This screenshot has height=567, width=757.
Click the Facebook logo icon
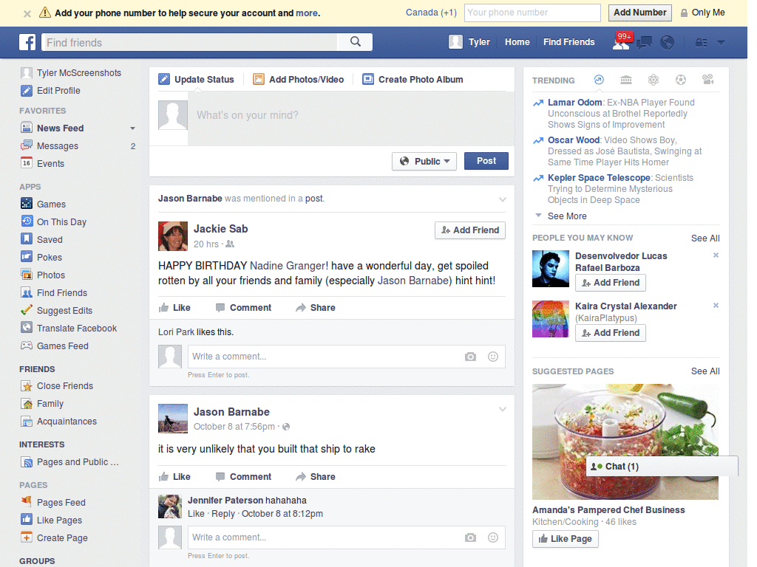(27, 42)
